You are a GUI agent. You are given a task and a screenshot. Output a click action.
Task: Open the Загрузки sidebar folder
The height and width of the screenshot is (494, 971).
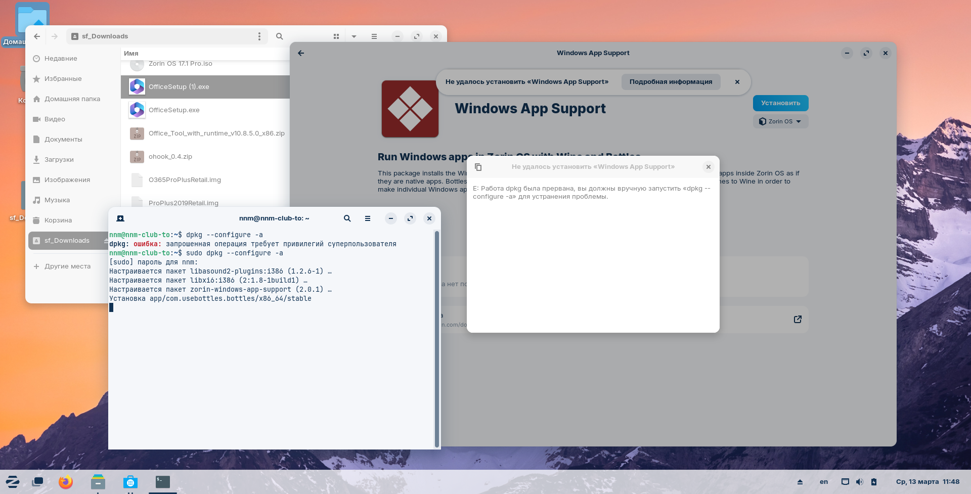click(x=59, y=160)
